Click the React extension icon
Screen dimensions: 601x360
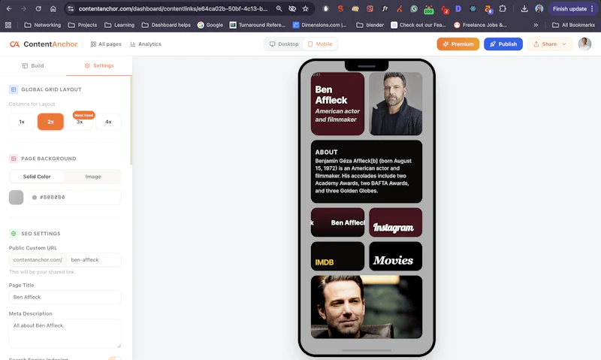tap(473, 8)
